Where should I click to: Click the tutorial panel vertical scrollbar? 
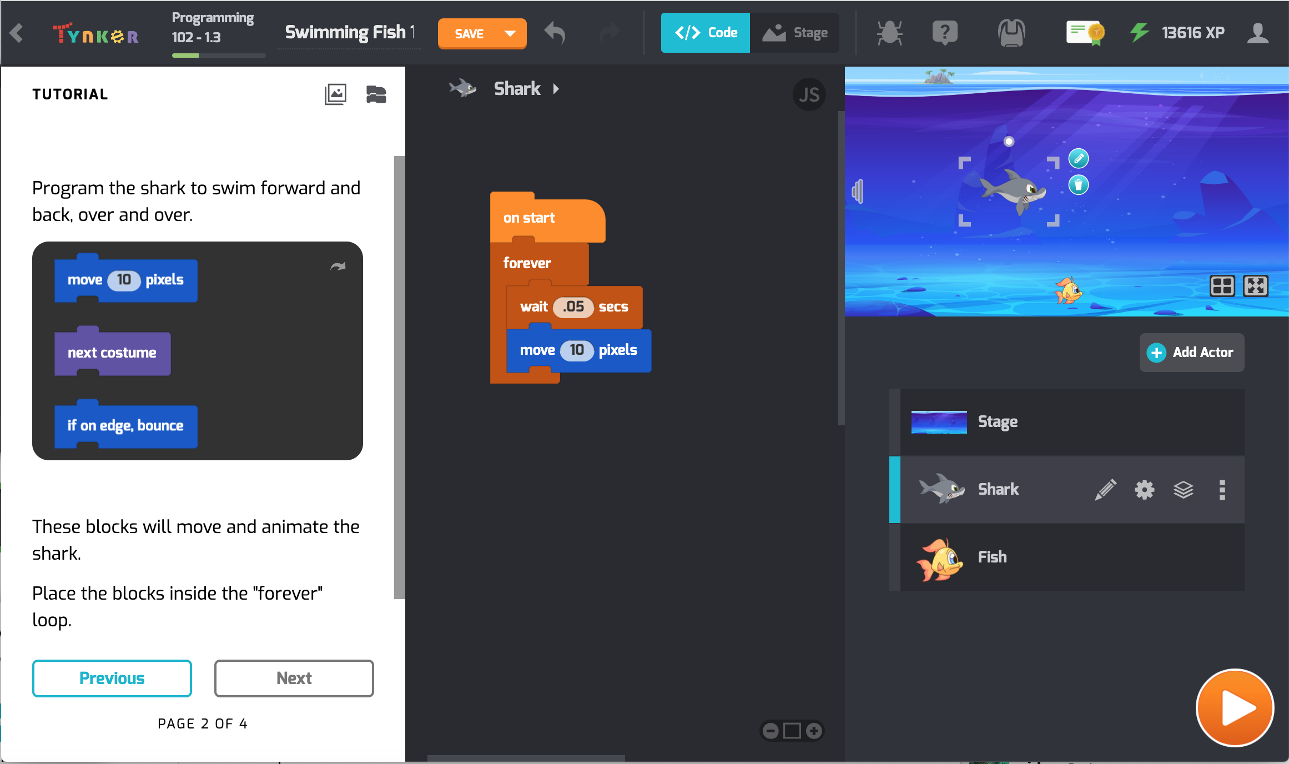click(399, 378)
